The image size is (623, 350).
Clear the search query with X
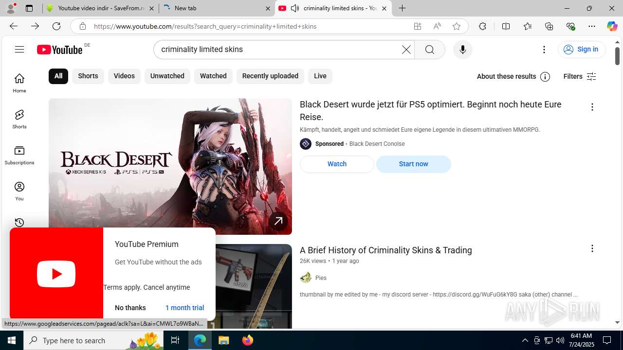pyautogui.click(x=406, y=50)
